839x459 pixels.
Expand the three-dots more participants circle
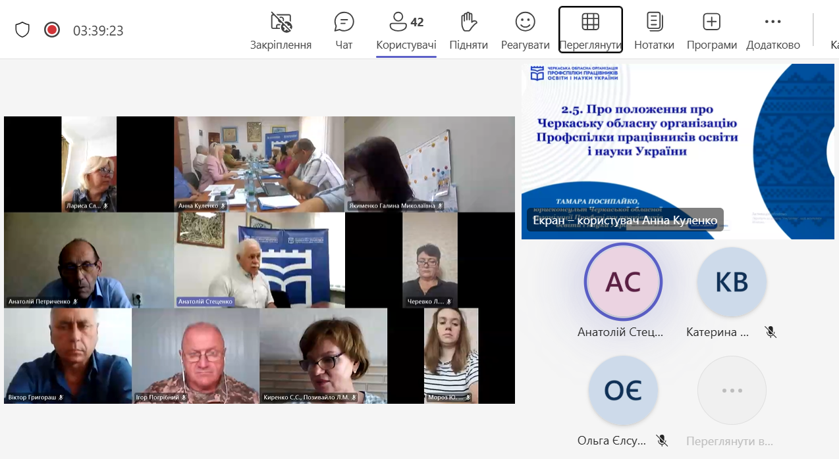click(x=731, y=390)
